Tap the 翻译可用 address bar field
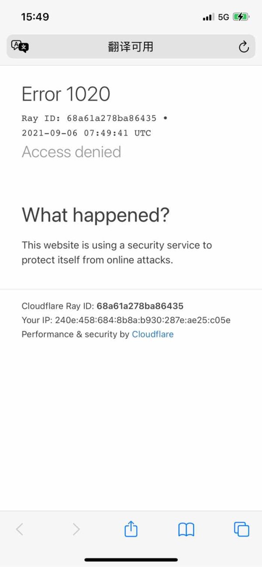This screenshot has height=567, width=262. [131, 47]
